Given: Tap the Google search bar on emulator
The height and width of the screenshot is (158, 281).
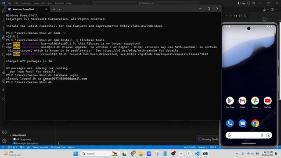Looking at the screenshot, I should tap(249, 135).
